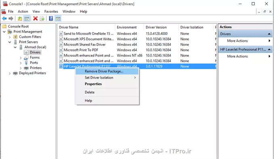Open the Help menu in menu bar
274x159 pixels.
[x=84, y=12]
